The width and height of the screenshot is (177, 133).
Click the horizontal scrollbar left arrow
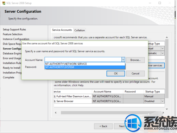[x=56, y=113]
